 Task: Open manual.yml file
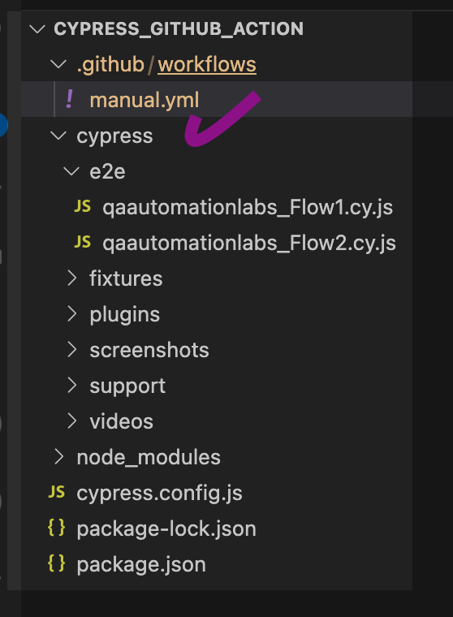(x=145, y=100)
